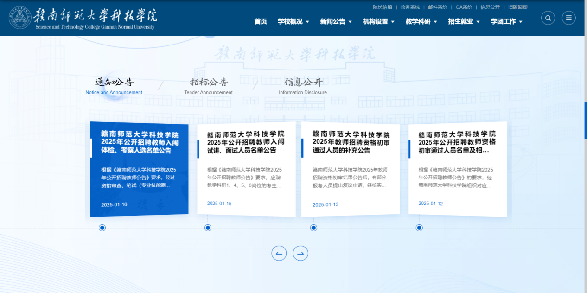This screenshot has width=587, height=293.
Task: Expand the 招生就业 dropdown arrow
Action: coord(478,22)
